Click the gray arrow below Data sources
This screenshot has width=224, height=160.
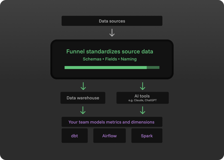point(112,32)
